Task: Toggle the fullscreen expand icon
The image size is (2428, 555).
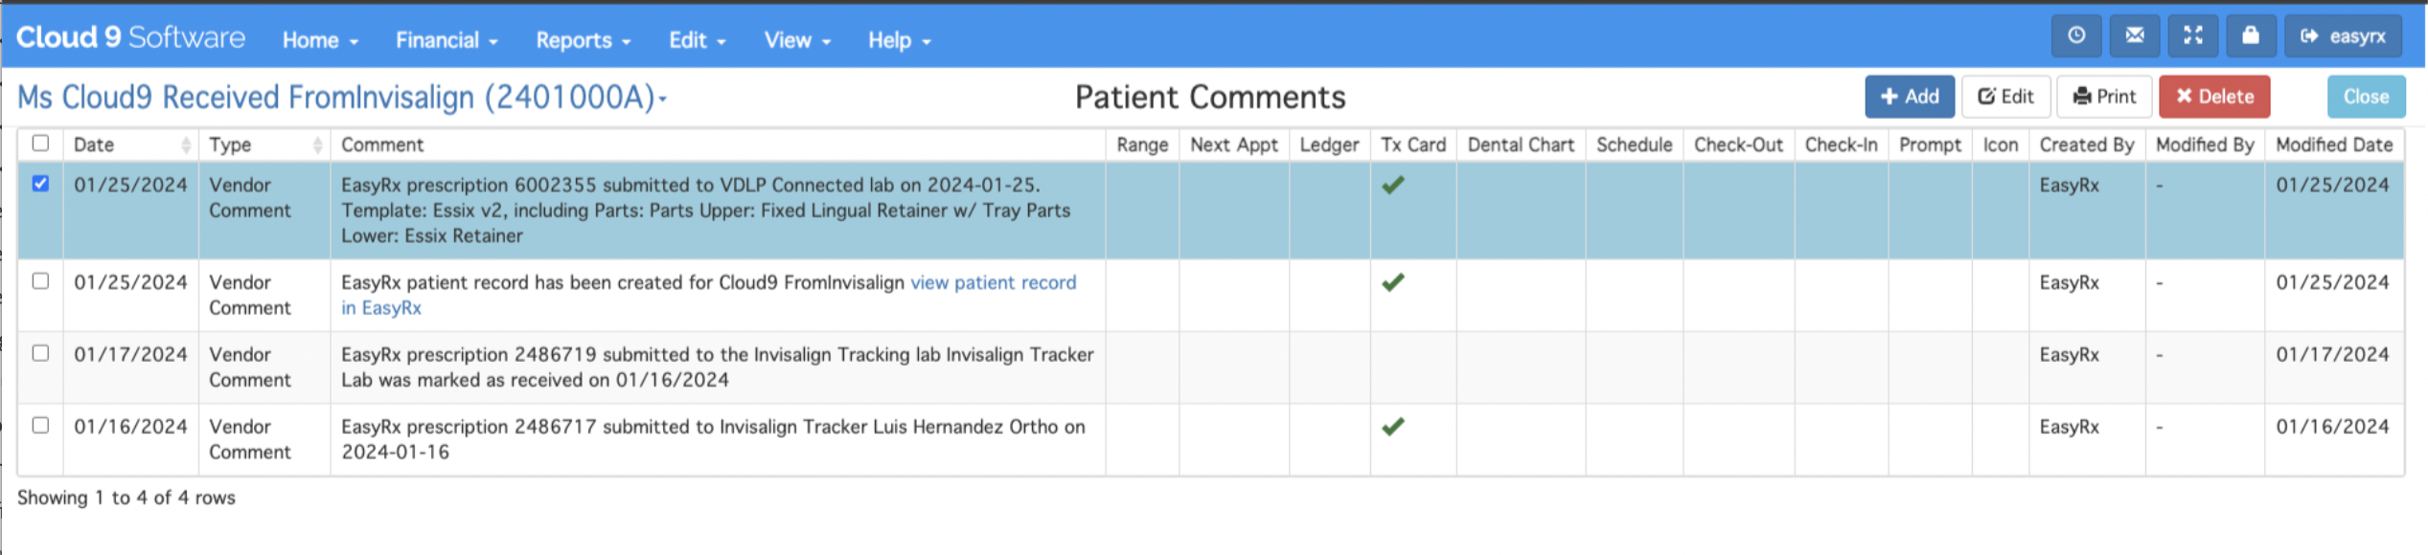Action: (2192, 36)
